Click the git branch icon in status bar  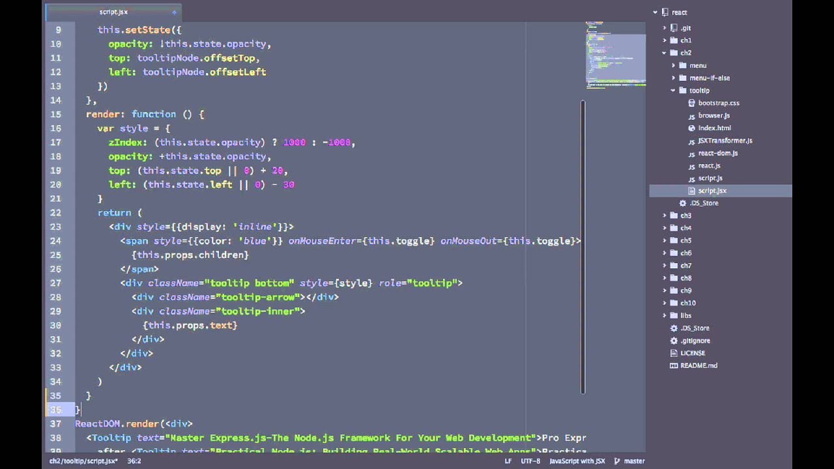pyautogui.click(x=617, y=461)
